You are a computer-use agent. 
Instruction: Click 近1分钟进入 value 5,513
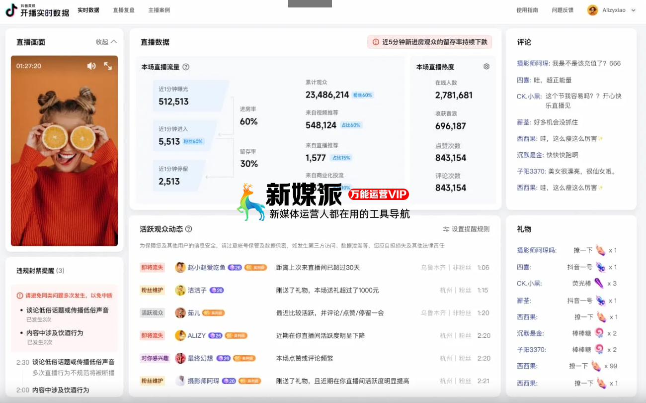pyautogui.click(x=169, y=141)
